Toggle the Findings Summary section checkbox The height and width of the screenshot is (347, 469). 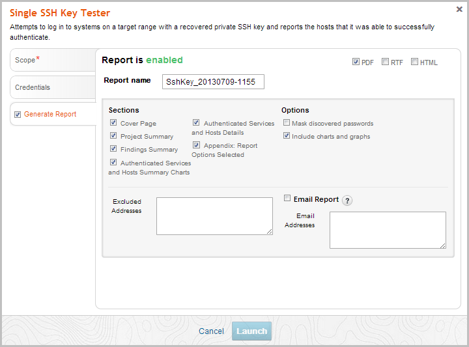[114, 149]
